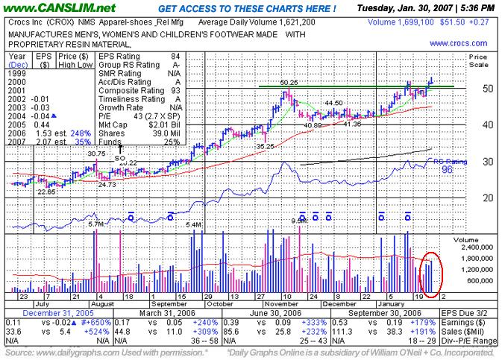Click the '#+650%' earnings growth figure

tap(96, 322)
